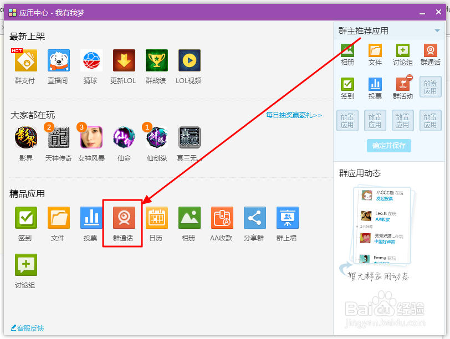Open the 客服反馈 feedback link
This screenshot has width=450, height=339.
[27, 328]
